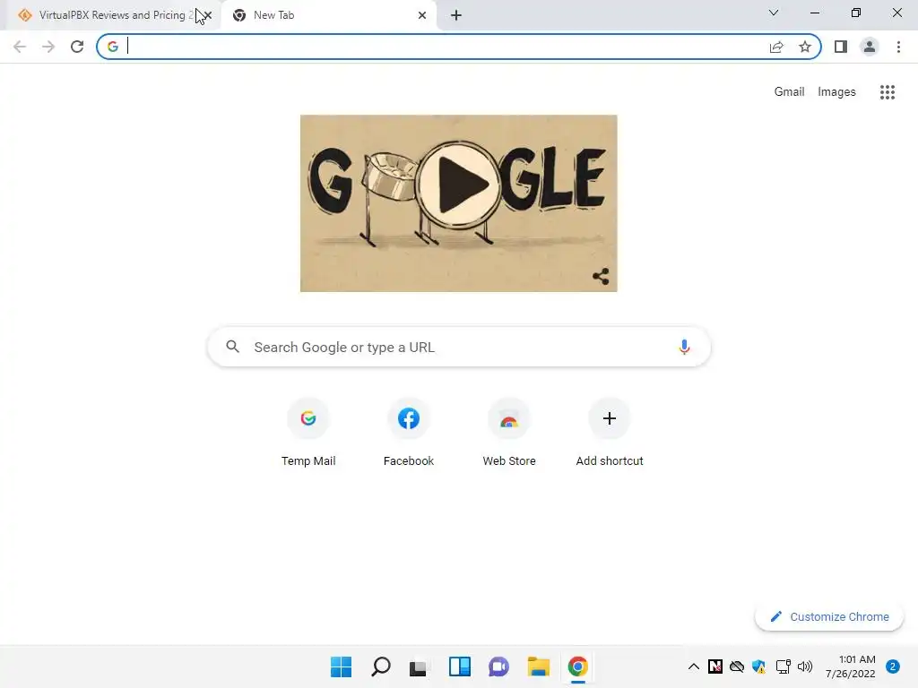Image resolution: width=918 pixels, height=688 pixels.
Task: Open Windows taskbar search
Action: click(380, 666)
